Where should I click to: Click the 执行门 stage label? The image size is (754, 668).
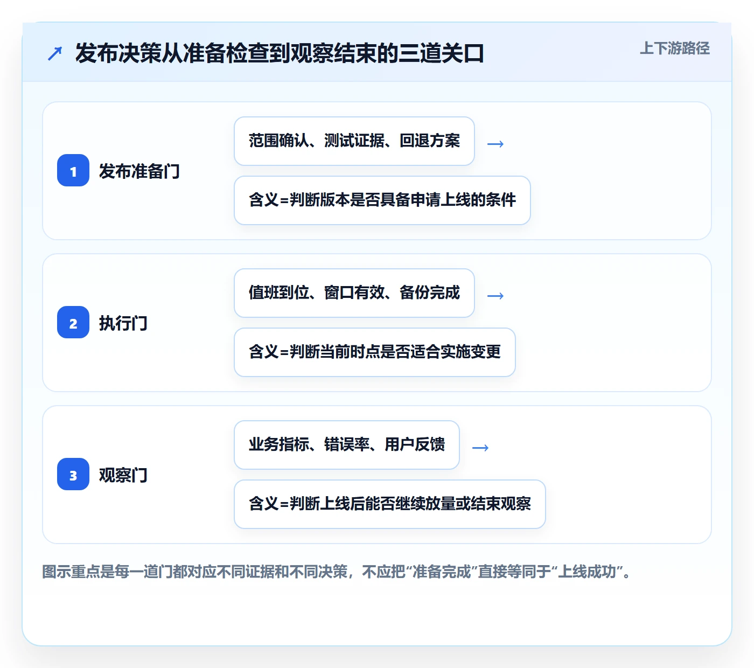[123, 323]
